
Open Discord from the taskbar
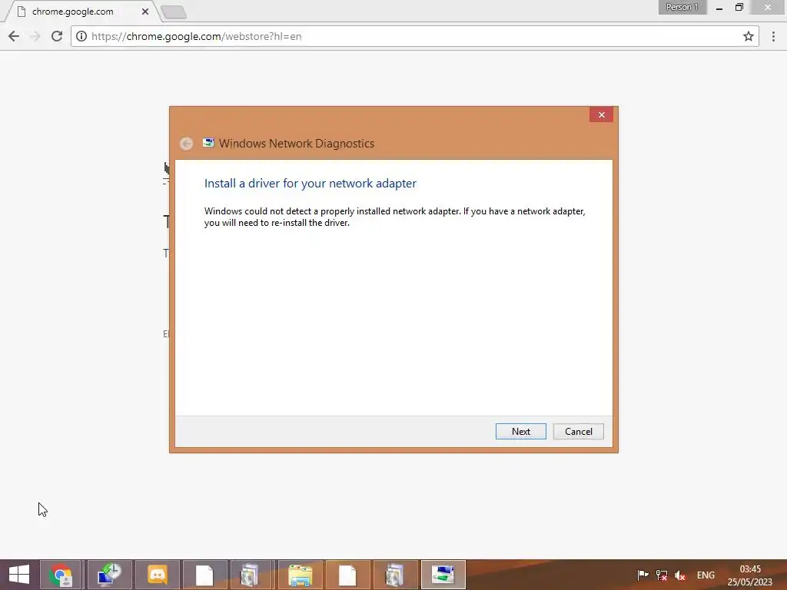[x=157, y=575]
